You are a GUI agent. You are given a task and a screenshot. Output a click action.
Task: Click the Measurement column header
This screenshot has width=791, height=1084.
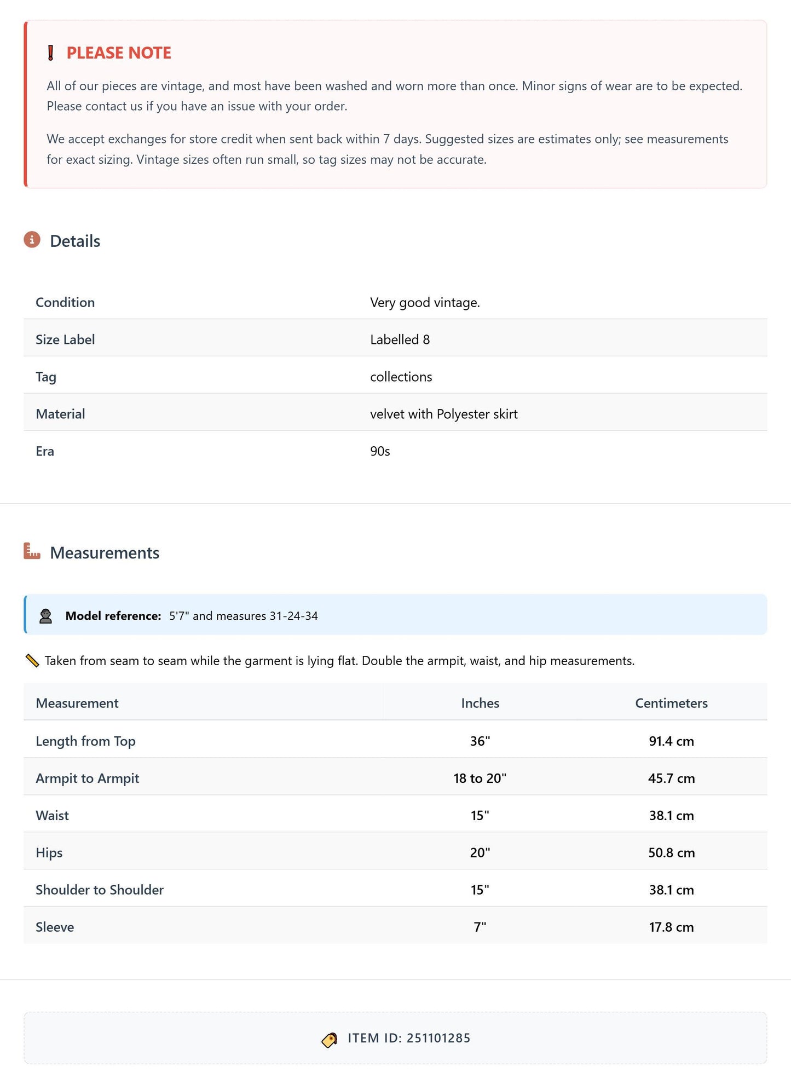(x=77, y=703)
